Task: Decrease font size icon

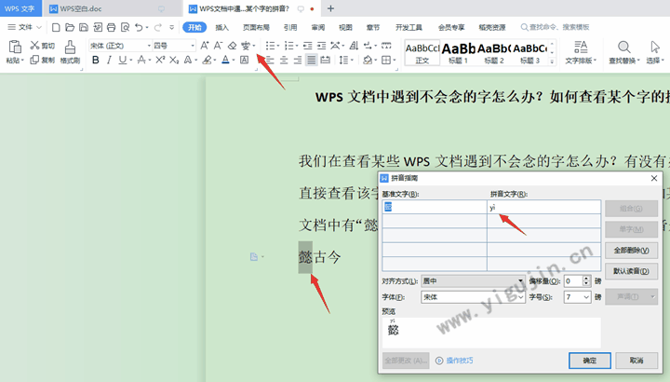Action: pos(218,46)
